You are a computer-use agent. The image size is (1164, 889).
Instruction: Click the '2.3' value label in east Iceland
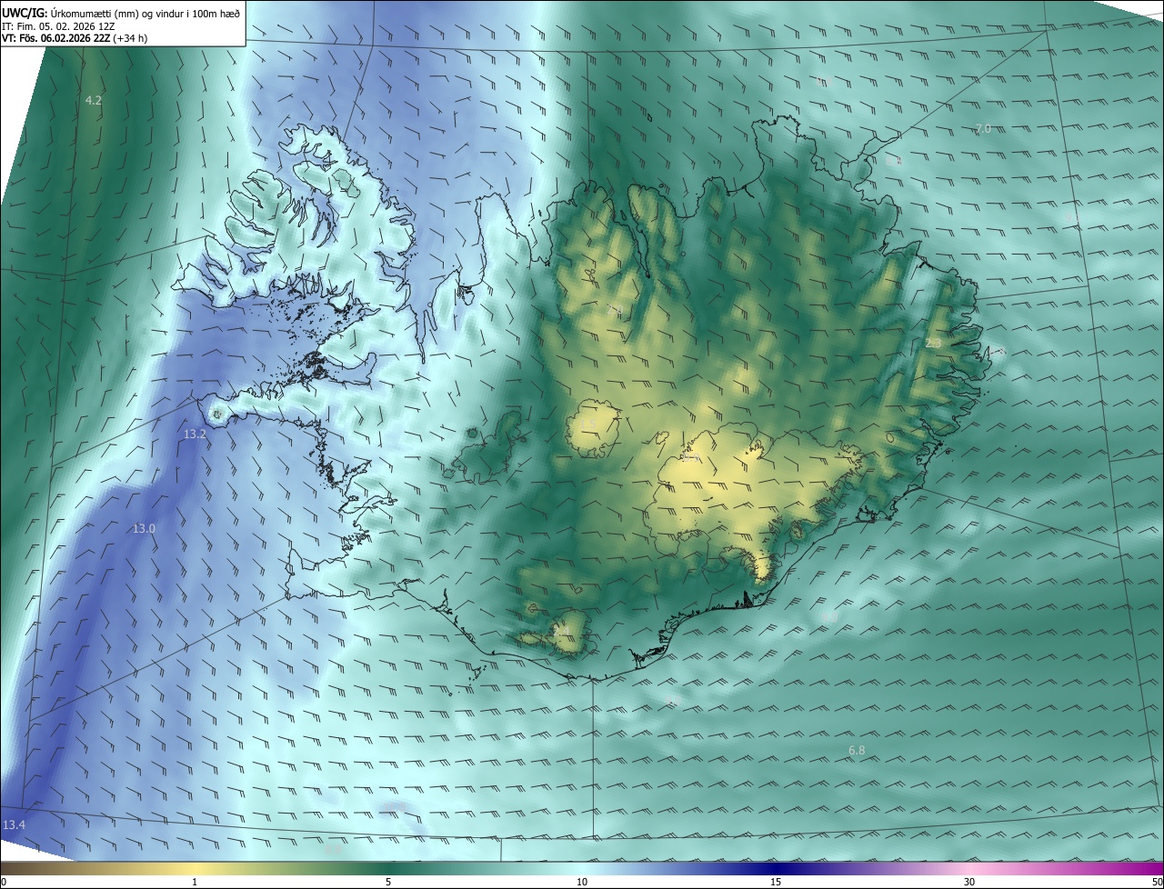(x=933, y=343)
